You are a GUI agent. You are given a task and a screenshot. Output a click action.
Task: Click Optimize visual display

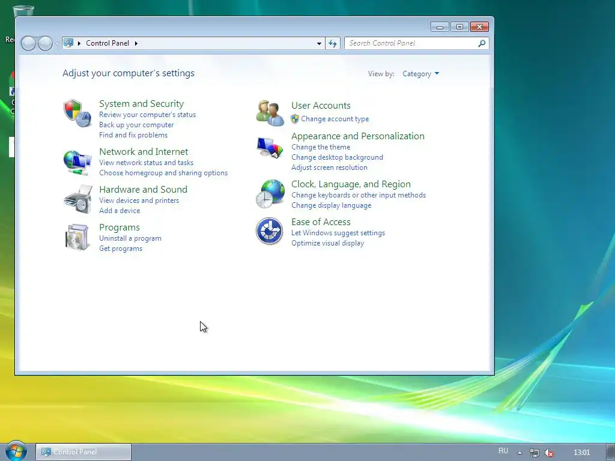[327, 243]
